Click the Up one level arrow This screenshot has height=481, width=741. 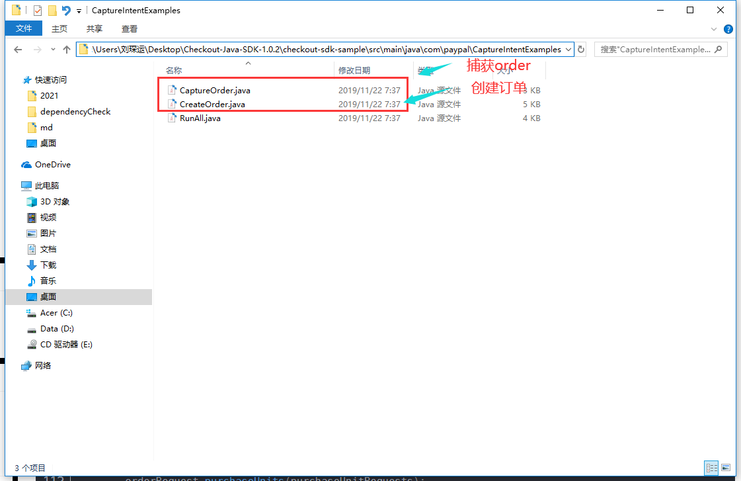pos(67,50)
